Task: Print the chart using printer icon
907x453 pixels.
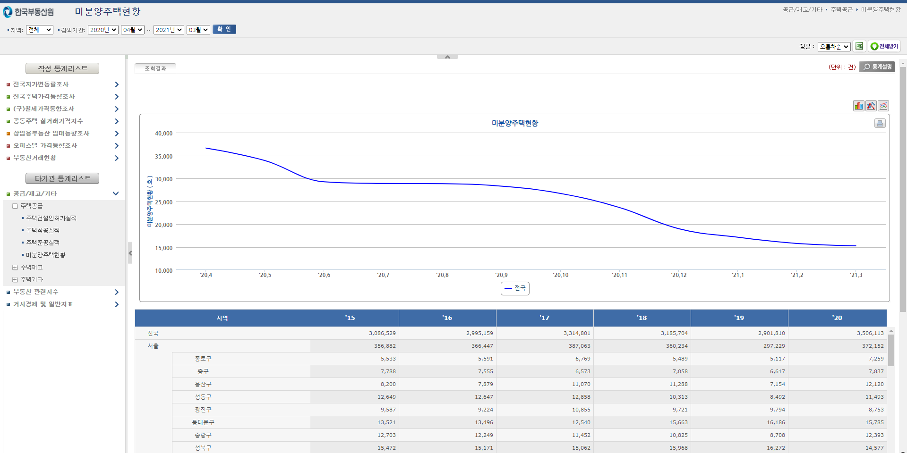Action: [880, 124]
